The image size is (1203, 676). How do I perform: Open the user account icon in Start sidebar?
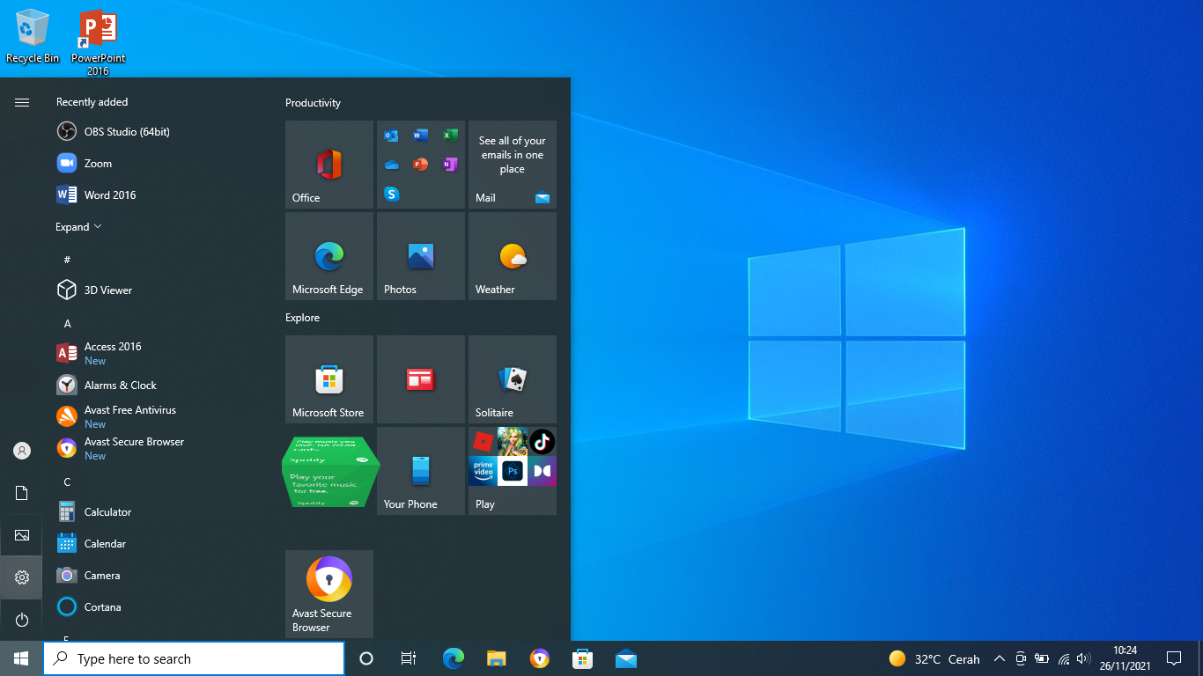(x=22, y=451)
